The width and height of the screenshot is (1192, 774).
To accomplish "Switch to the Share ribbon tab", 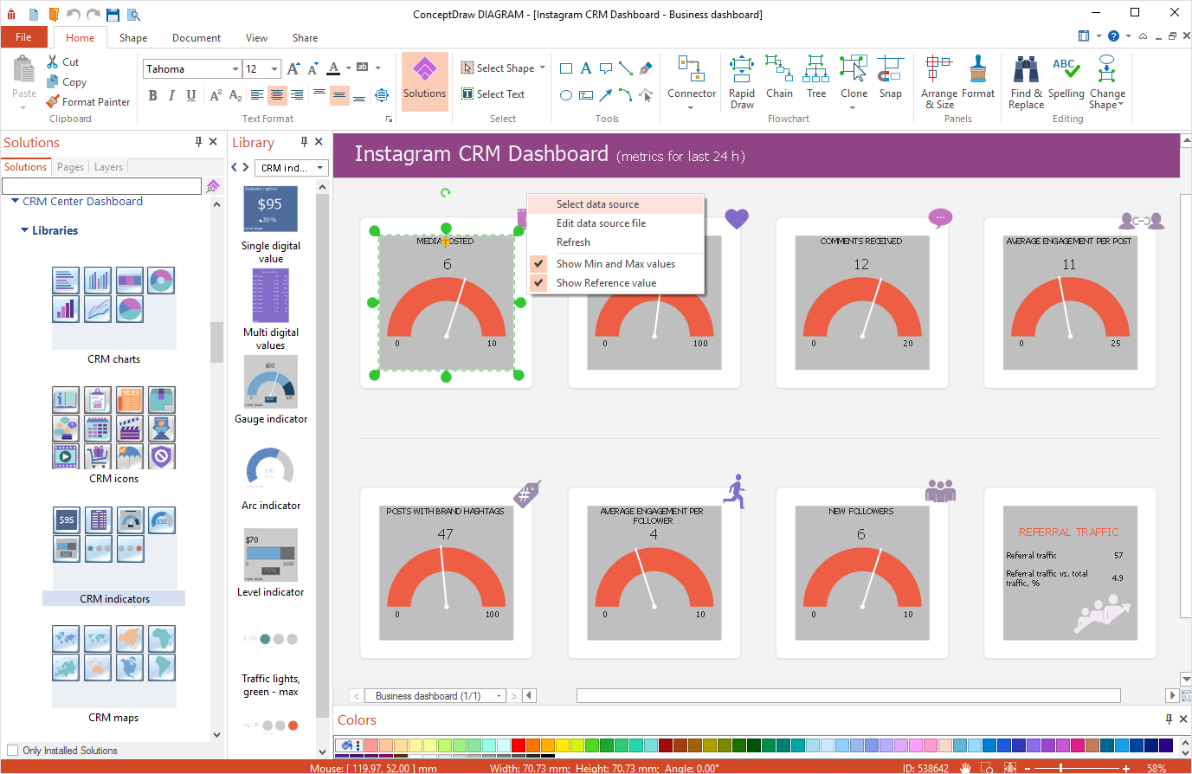I will tap(305, 38).
